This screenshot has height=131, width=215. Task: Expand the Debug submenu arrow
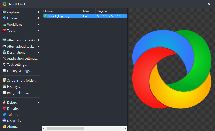pyautogui.click(x=39, y=102)
